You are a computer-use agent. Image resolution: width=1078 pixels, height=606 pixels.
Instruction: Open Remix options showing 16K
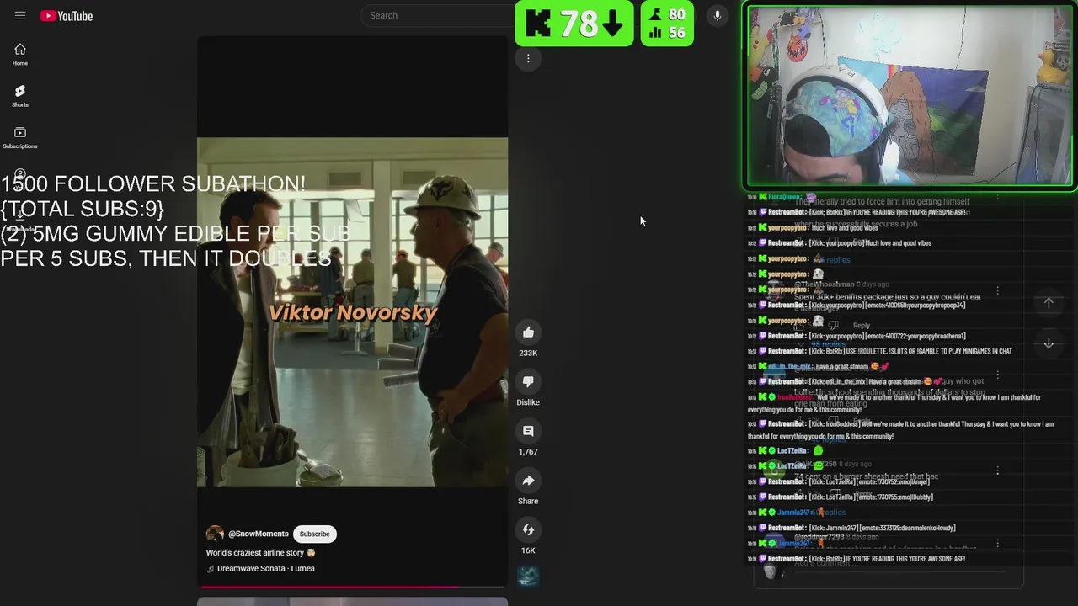(x=528, y=529)
